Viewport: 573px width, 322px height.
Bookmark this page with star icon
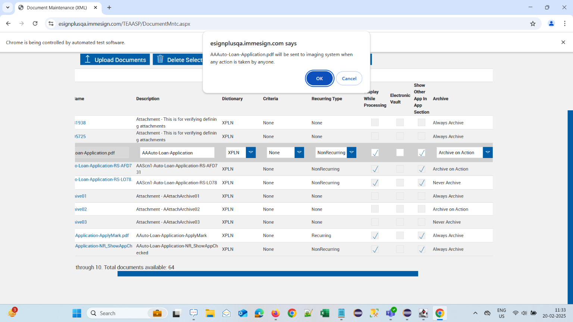pyautogui.click(x=533, y=24)
